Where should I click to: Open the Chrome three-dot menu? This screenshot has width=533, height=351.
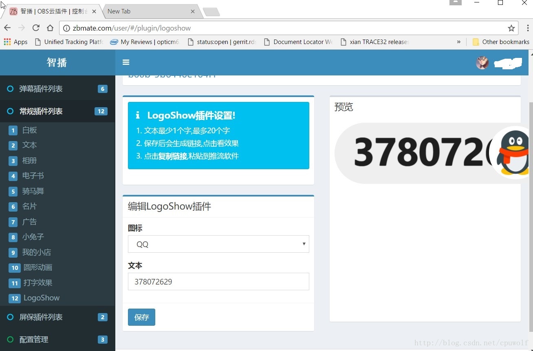(x=528, y=28)
